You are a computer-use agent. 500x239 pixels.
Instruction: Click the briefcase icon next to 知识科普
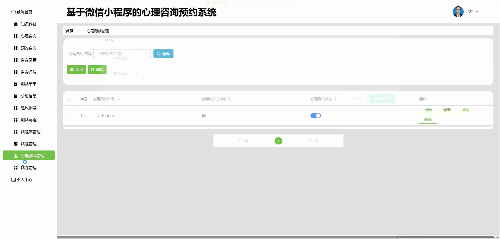coord(16,24)
